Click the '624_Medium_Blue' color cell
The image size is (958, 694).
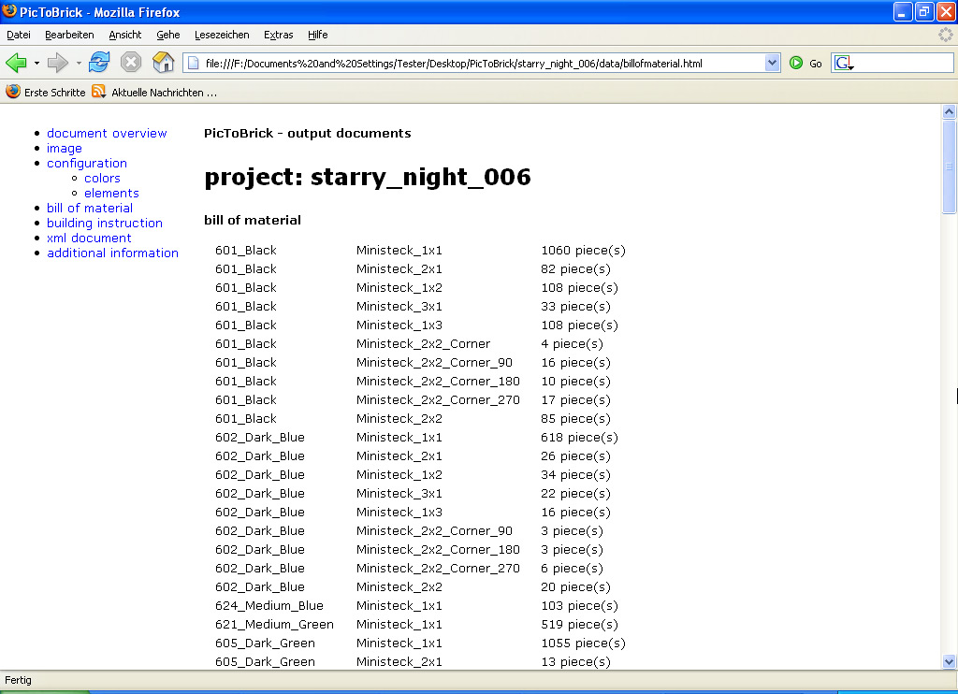tap(269, 606)
